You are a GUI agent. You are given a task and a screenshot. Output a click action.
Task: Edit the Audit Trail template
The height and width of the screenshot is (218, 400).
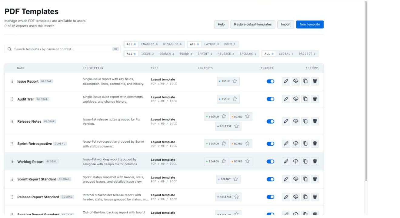tap(286, 99)
